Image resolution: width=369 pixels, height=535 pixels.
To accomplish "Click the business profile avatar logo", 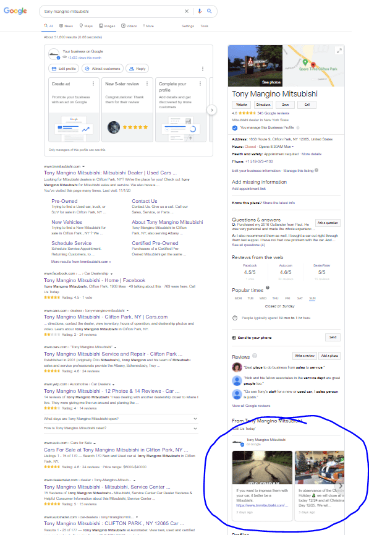I will pos(54,54).
